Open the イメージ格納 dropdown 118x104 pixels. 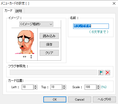36,24
